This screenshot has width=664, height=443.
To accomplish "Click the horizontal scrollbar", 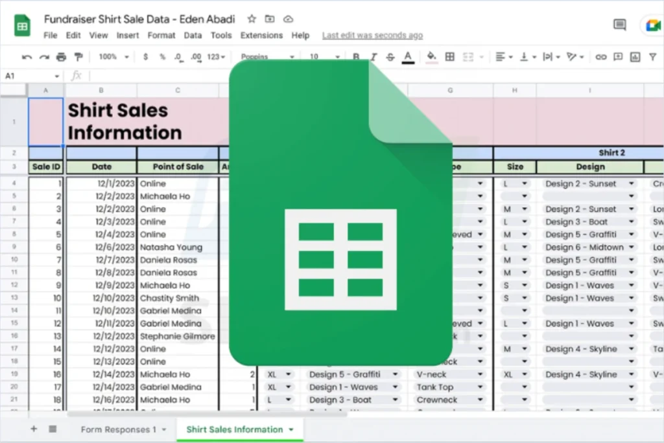I will (x=207, y=414).
